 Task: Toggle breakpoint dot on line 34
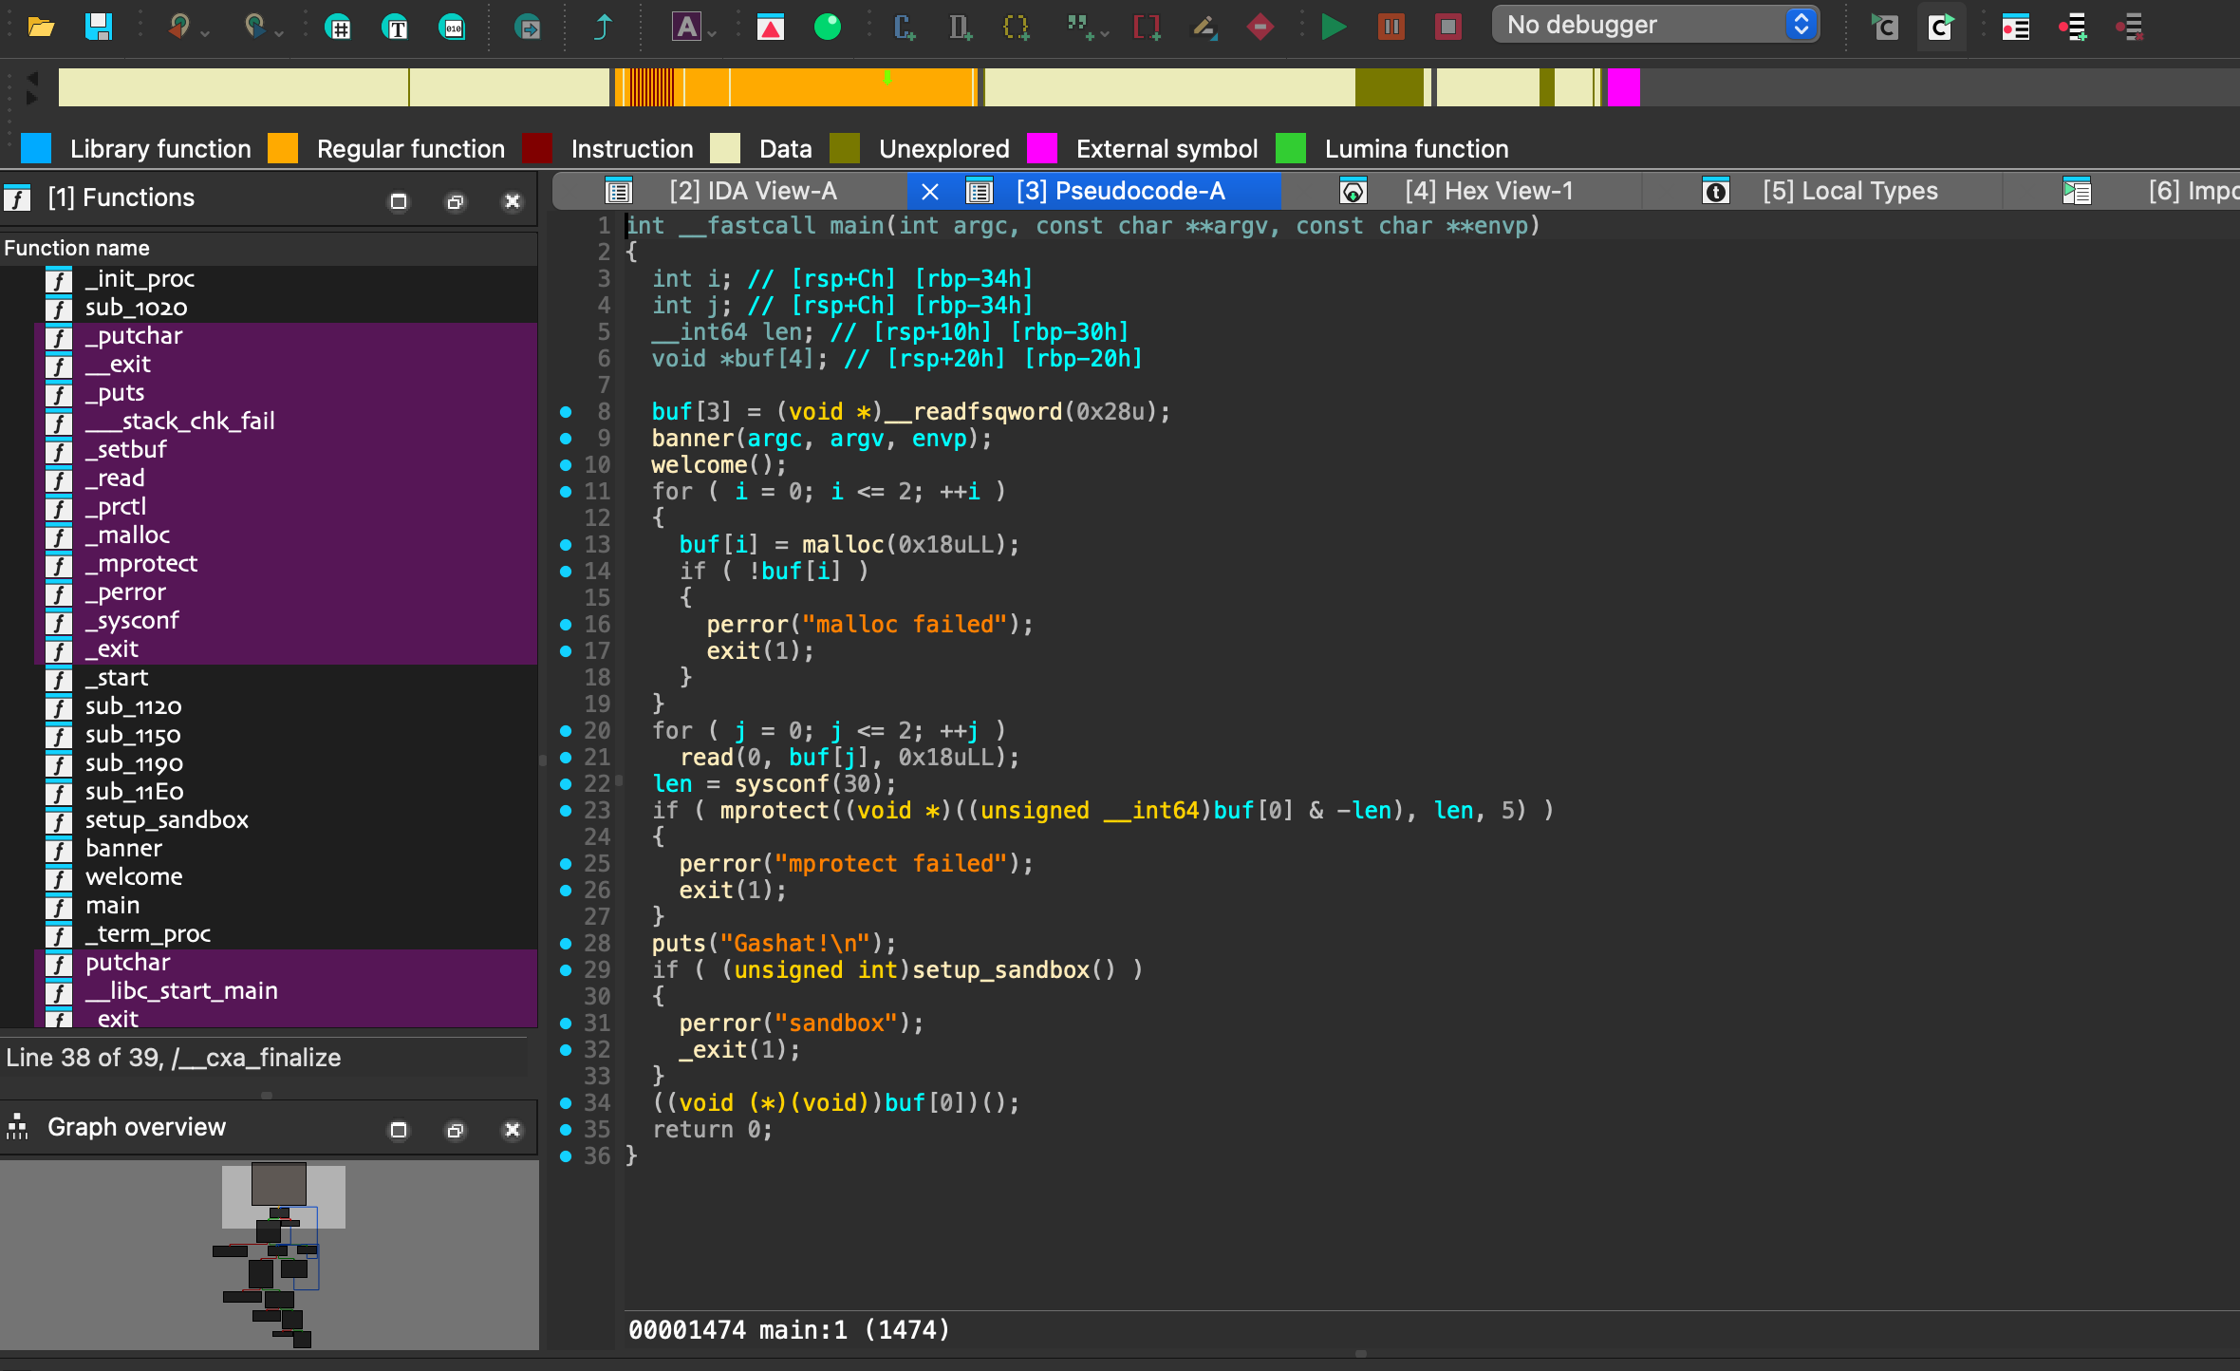point(566,1102)
